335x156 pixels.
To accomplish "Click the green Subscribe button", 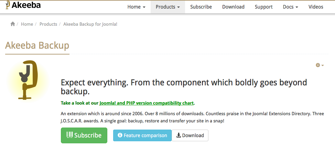I will click(84, 135).
